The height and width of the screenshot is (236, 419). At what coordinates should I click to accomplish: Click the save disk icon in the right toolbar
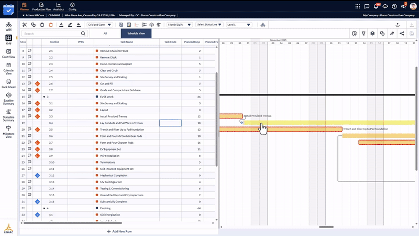point(412,34)
